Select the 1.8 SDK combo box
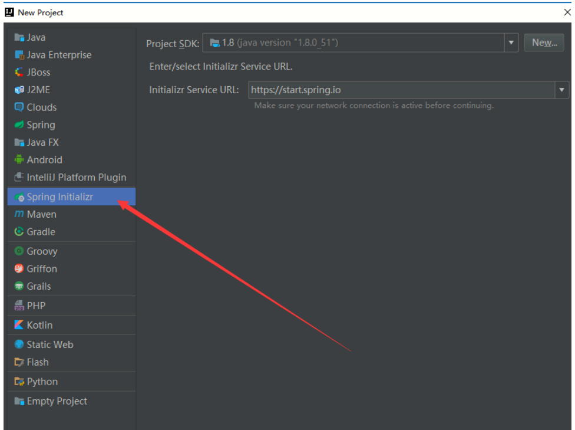This screenshot has height=430, width=575. (x=361, y=42)
